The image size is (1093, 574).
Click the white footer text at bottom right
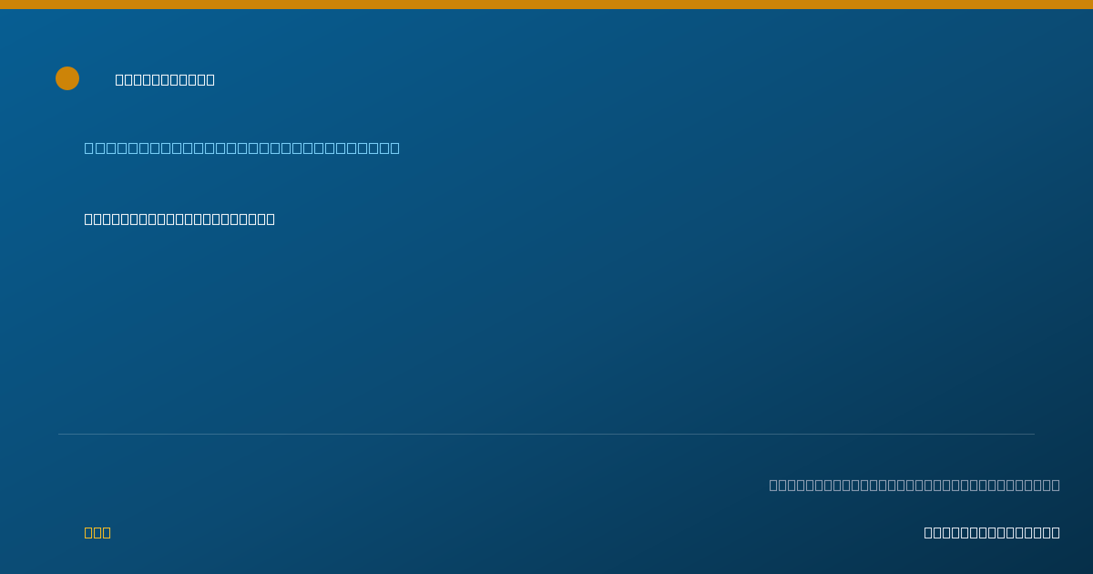coord(992,532)
